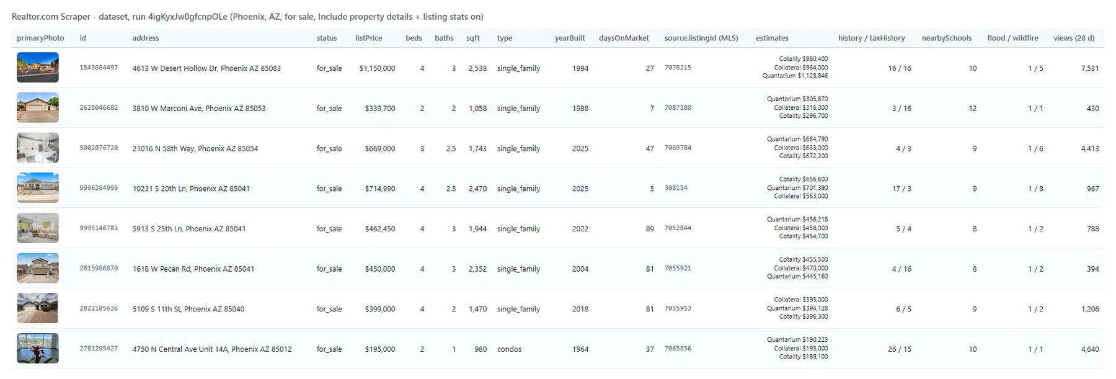Viewport: 1116px width, 379px height.
Task: Click the source.listingId (MLS) column header
Action: tap(701, 38)
